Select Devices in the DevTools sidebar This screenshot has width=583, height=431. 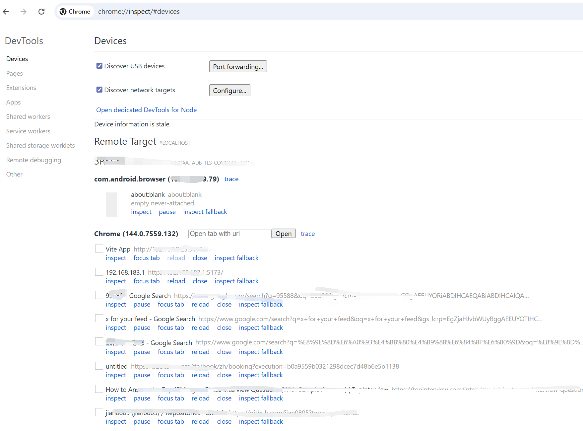[17, 59]
